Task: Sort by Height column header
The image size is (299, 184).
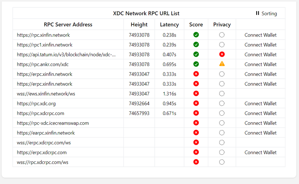Action: (x=139, y=24)
